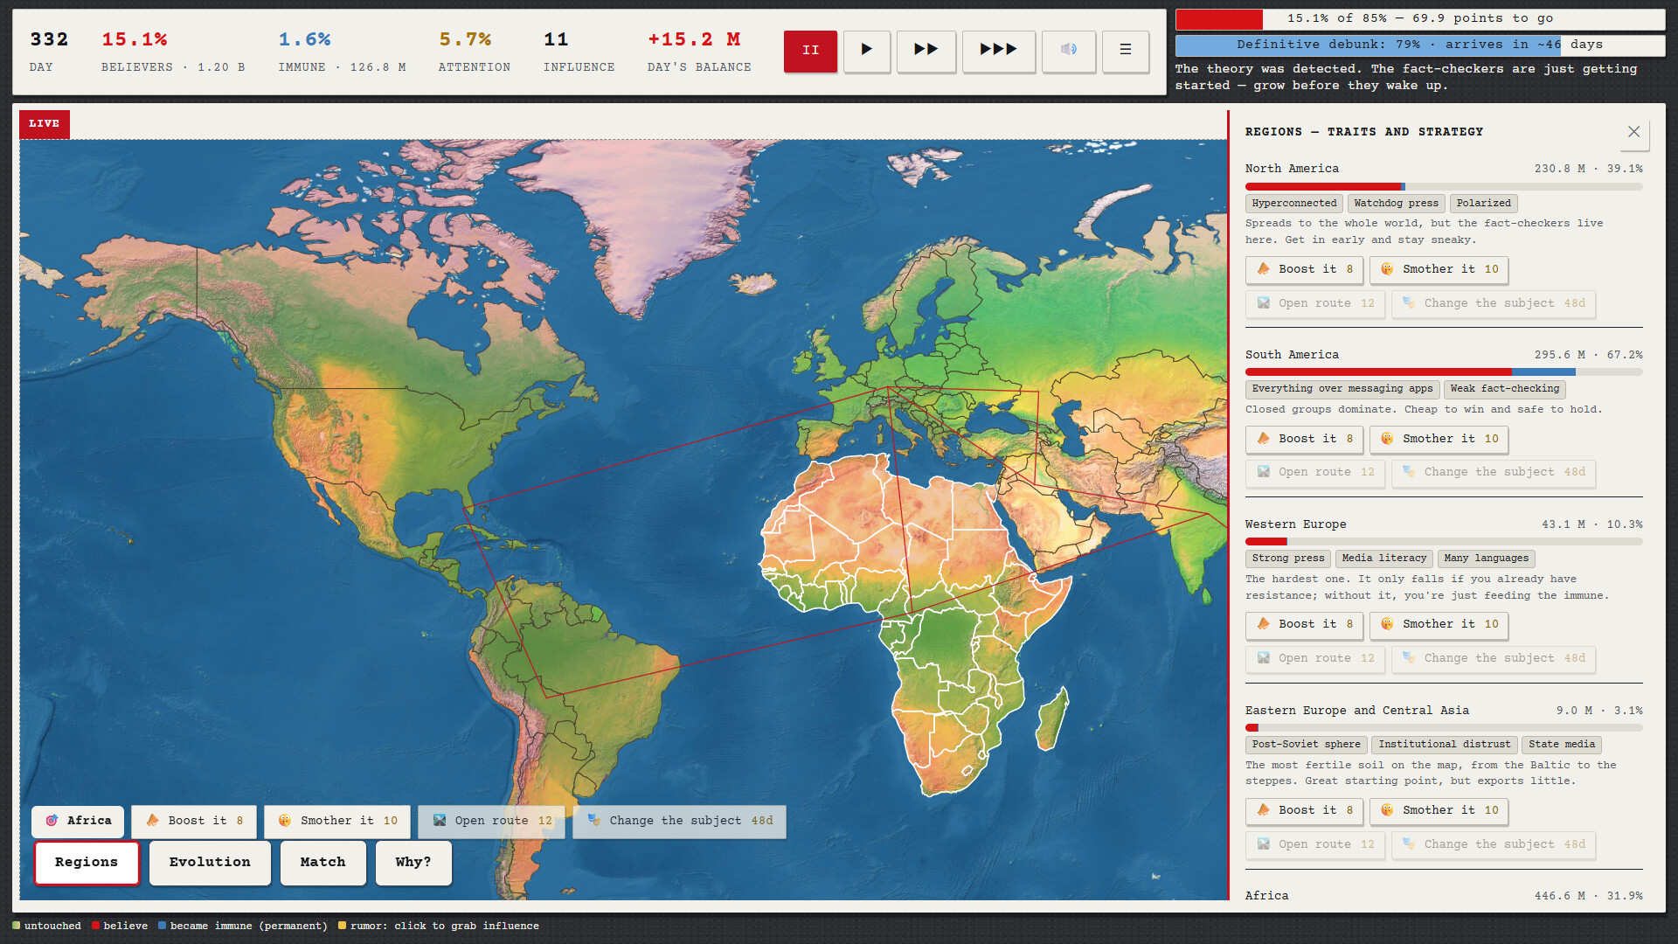Change the subject in North America
The height and width of the screenshot is (944, 1678).
click(x=1494, y=303)
